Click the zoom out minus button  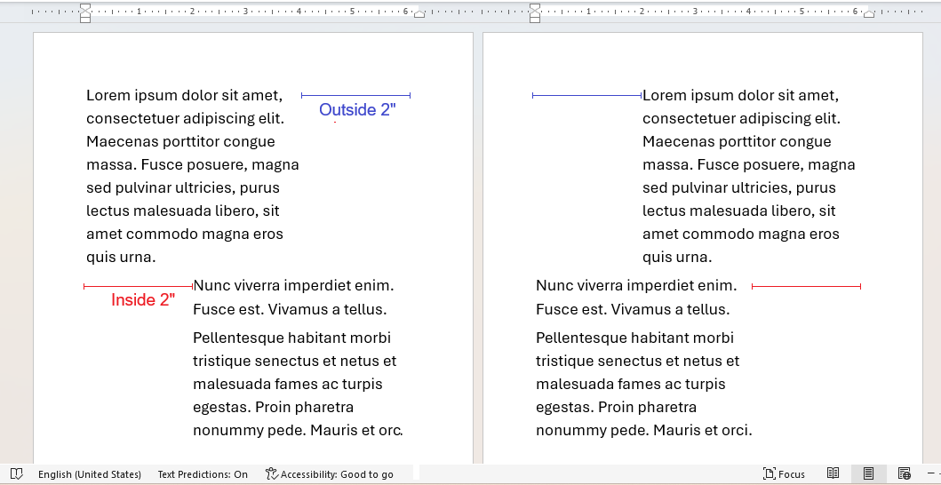[931, 474]
